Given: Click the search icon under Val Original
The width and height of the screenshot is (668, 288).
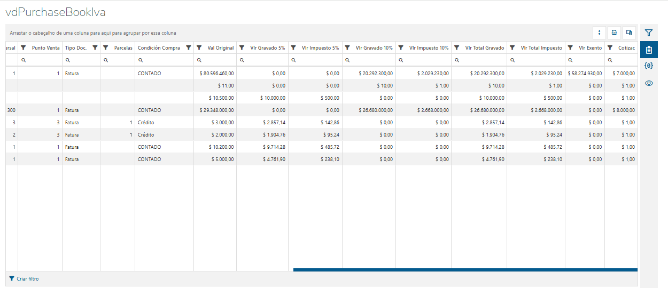Looking at the screenshot, I should 199,60.
